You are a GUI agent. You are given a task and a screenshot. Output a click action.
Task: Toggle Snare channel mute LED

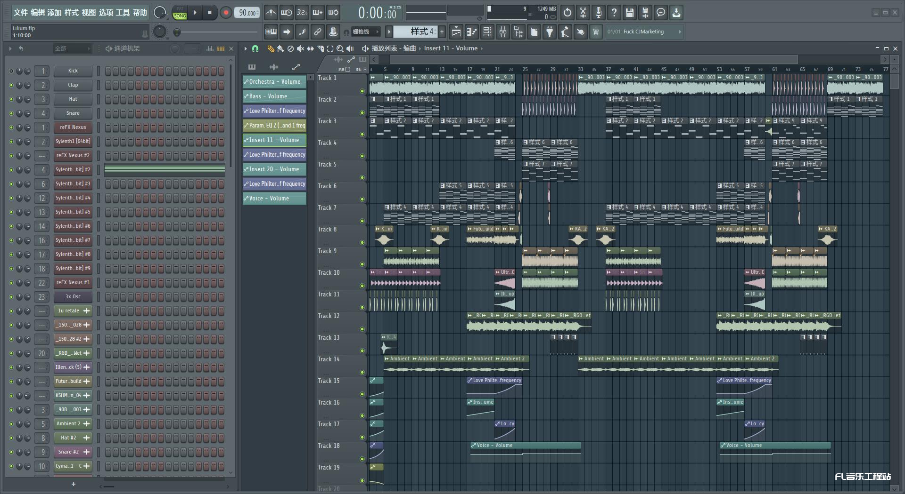point(11,113)
